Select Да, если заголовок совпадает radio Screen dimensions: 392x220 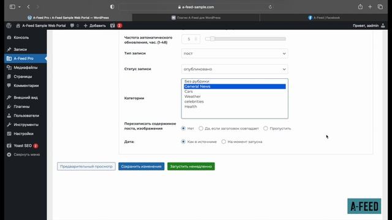(201, 128)
